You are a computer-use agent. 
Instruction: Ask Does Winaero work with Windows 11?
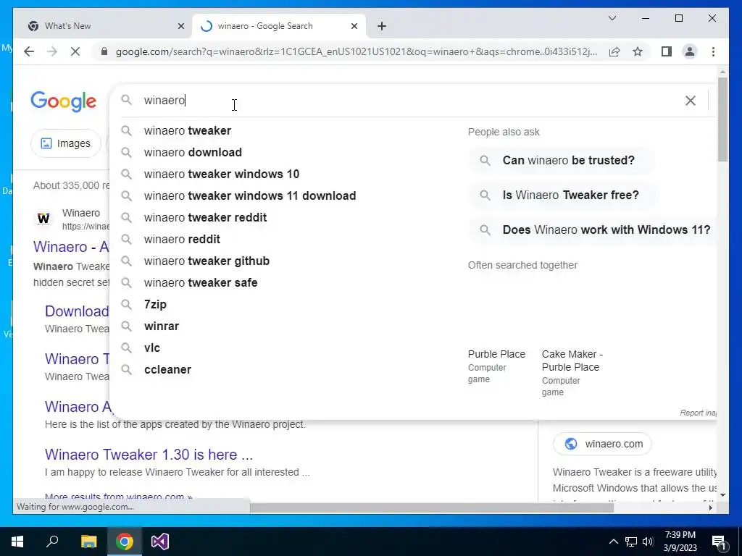(593, 229)
